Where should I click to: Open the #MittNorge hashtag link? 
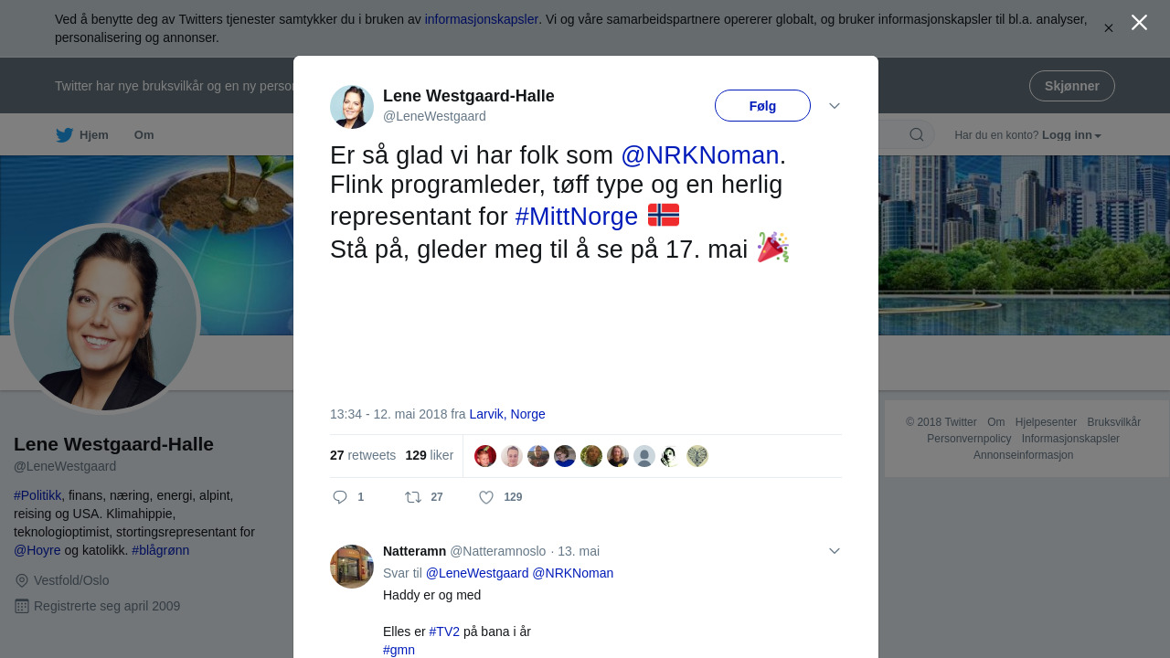(x=577, y=217)
